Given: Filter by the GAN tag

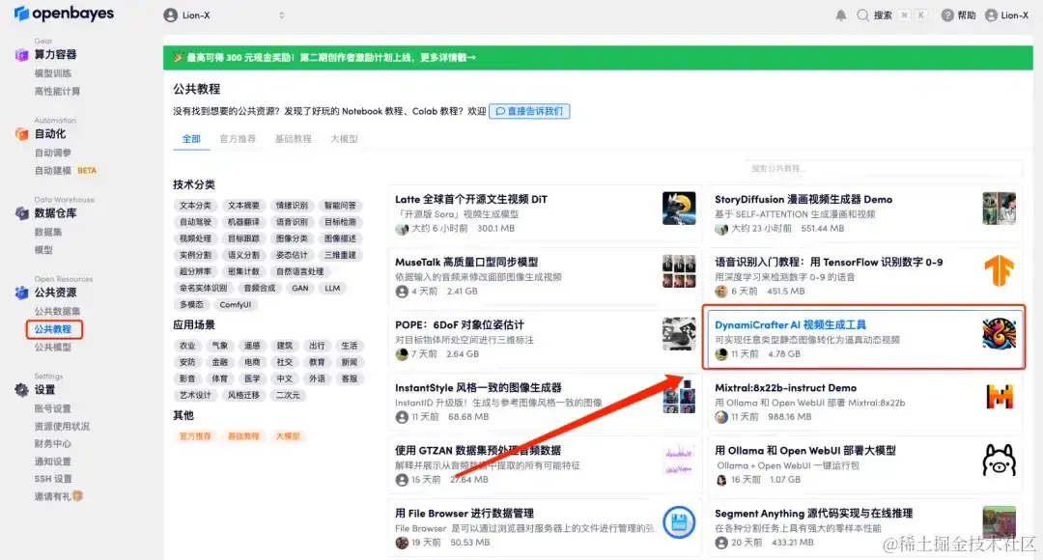Looking at the screenshot, I should tap(300, 288).
